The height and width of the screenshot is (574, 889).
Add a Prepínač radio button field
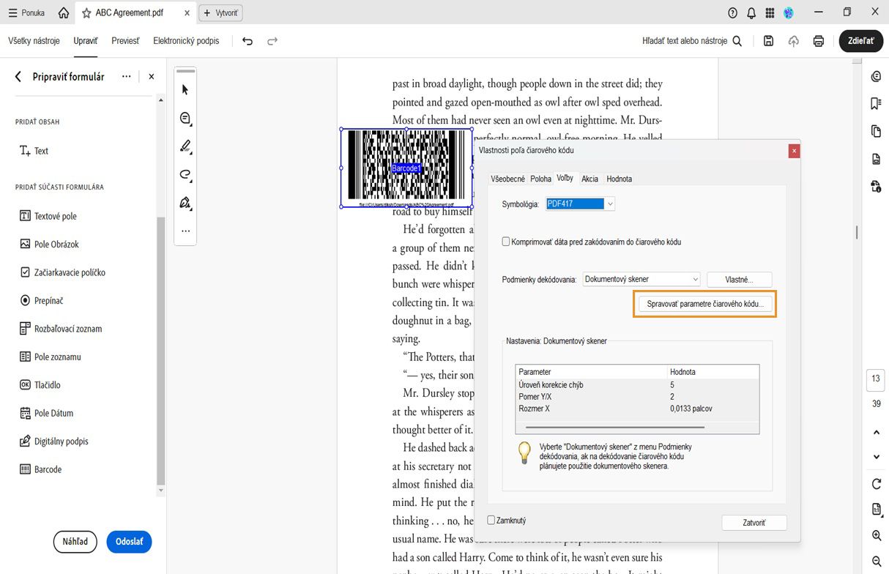(x=41, y=300)
